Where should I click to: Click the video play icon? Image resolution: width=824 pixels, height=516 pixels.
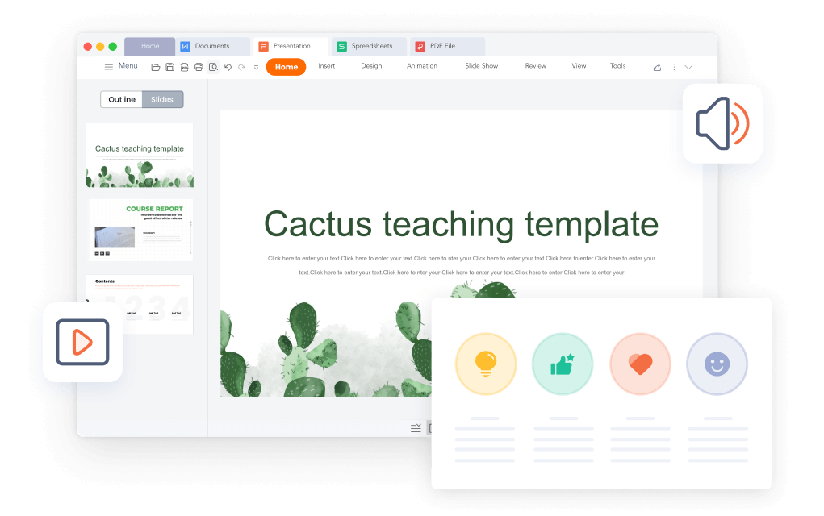click(x=82, y=343)
